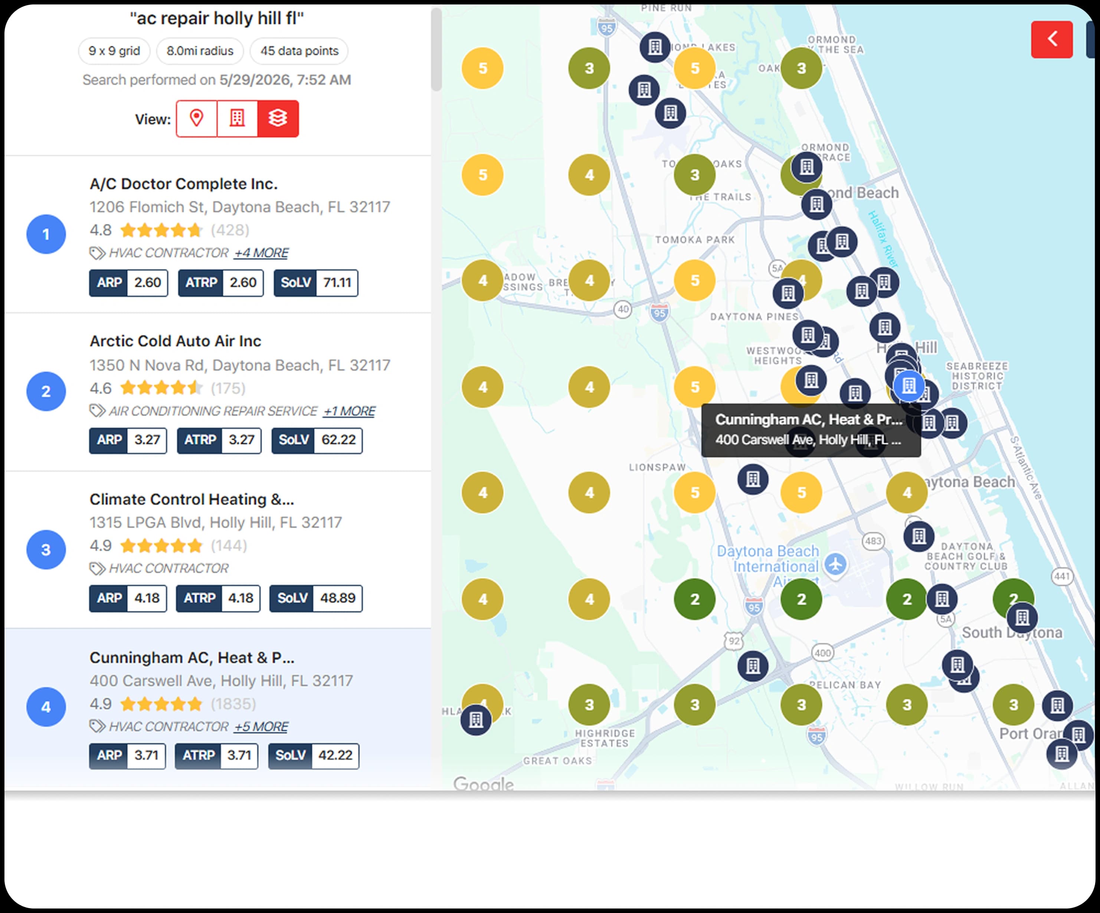Open the Arctic Cold Auto Air Inc listing
The image size is (1100, 913).
click(x=176, y=341)
